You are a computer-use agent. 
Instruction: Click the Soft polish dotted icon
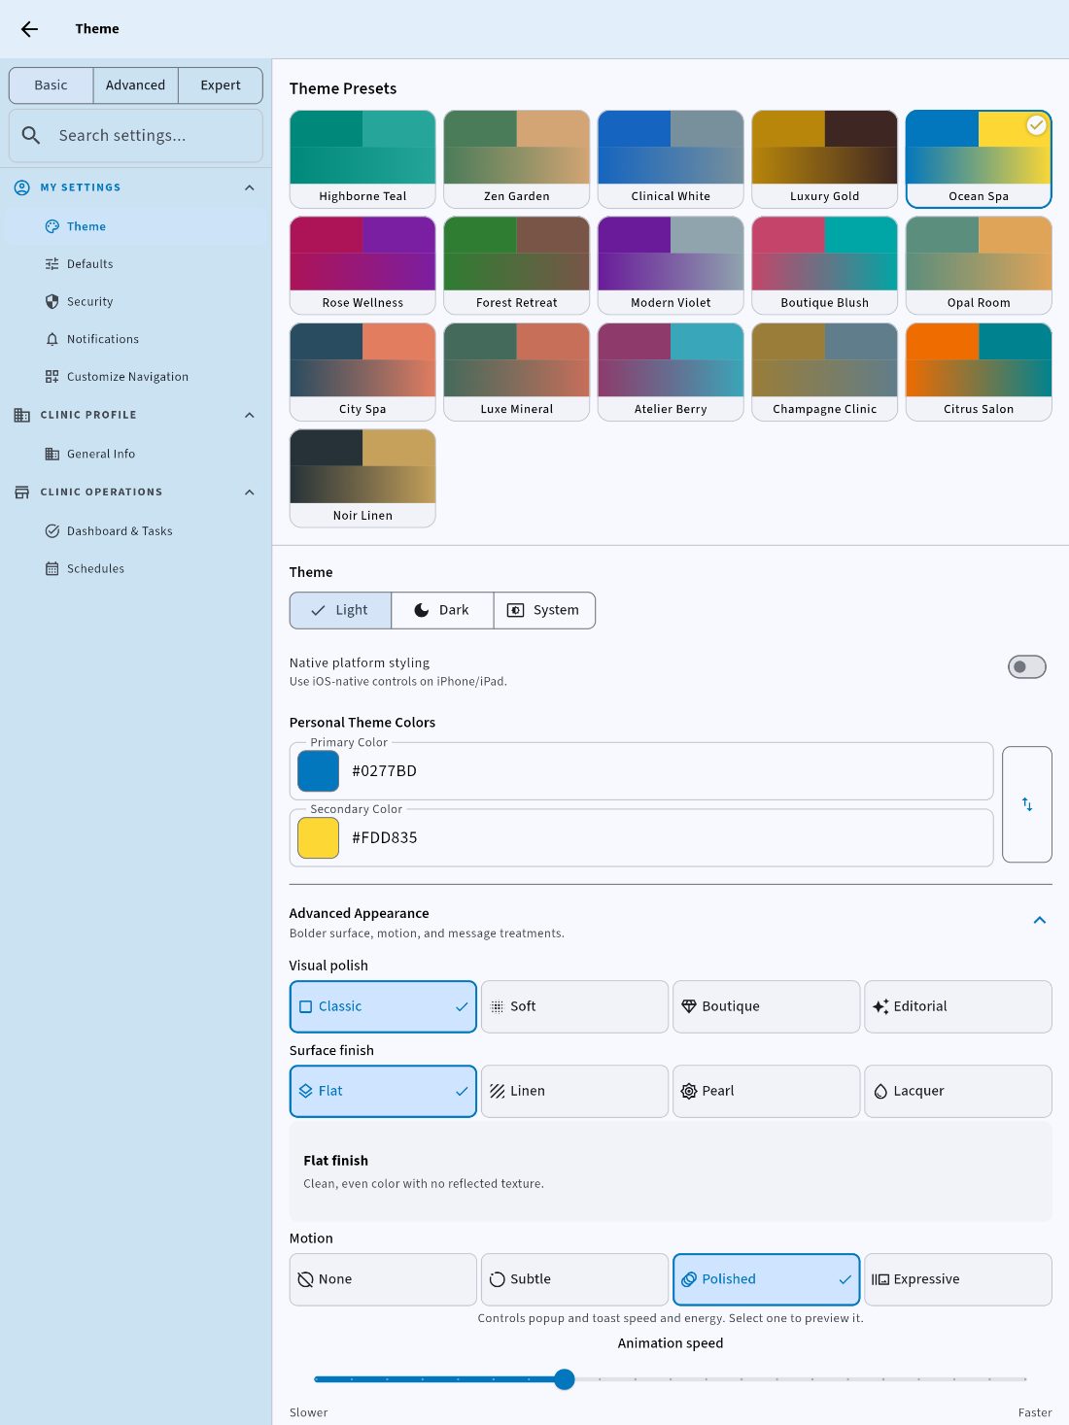(x=498, y=1006)
